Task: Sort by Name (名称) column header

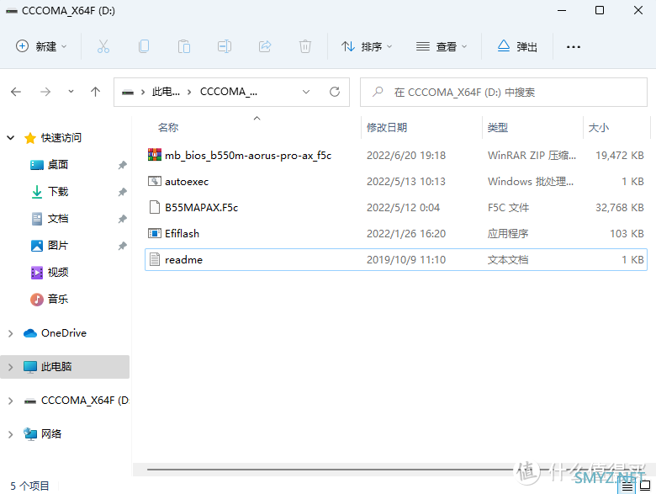Action: (168, 128)
